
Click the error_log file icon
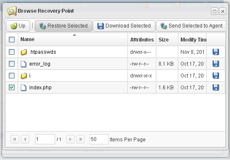[23, 64]
